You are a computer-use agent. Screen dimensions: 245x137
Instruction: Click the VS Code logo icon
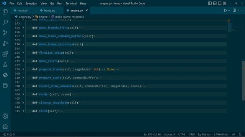pyautogui.click(x=4, y=3)
